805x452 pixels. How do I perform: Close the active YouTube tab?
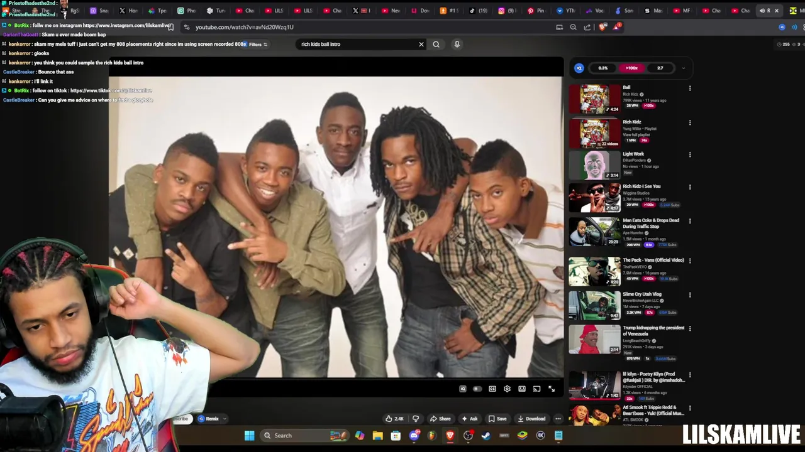coord(776,11)
